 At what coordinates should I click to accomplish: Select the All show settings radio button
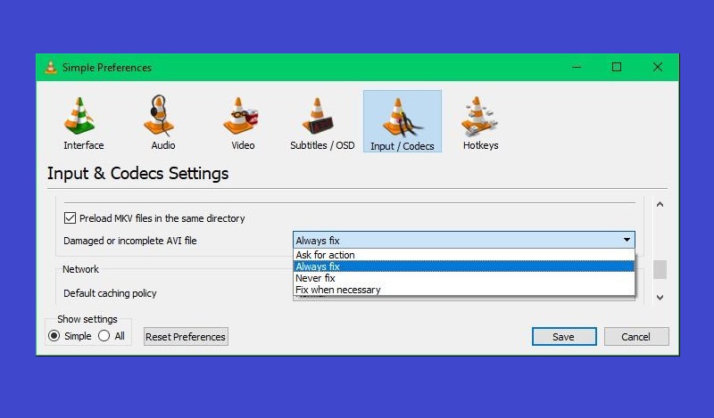[104, 336]
